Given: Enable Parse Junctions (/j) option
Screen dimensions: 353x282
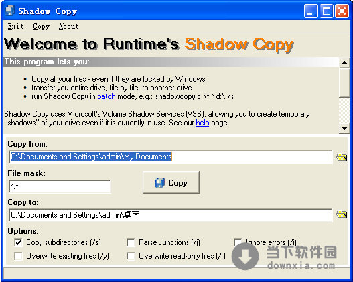Looking at the screenshot, I should click(x=131, y=242).
